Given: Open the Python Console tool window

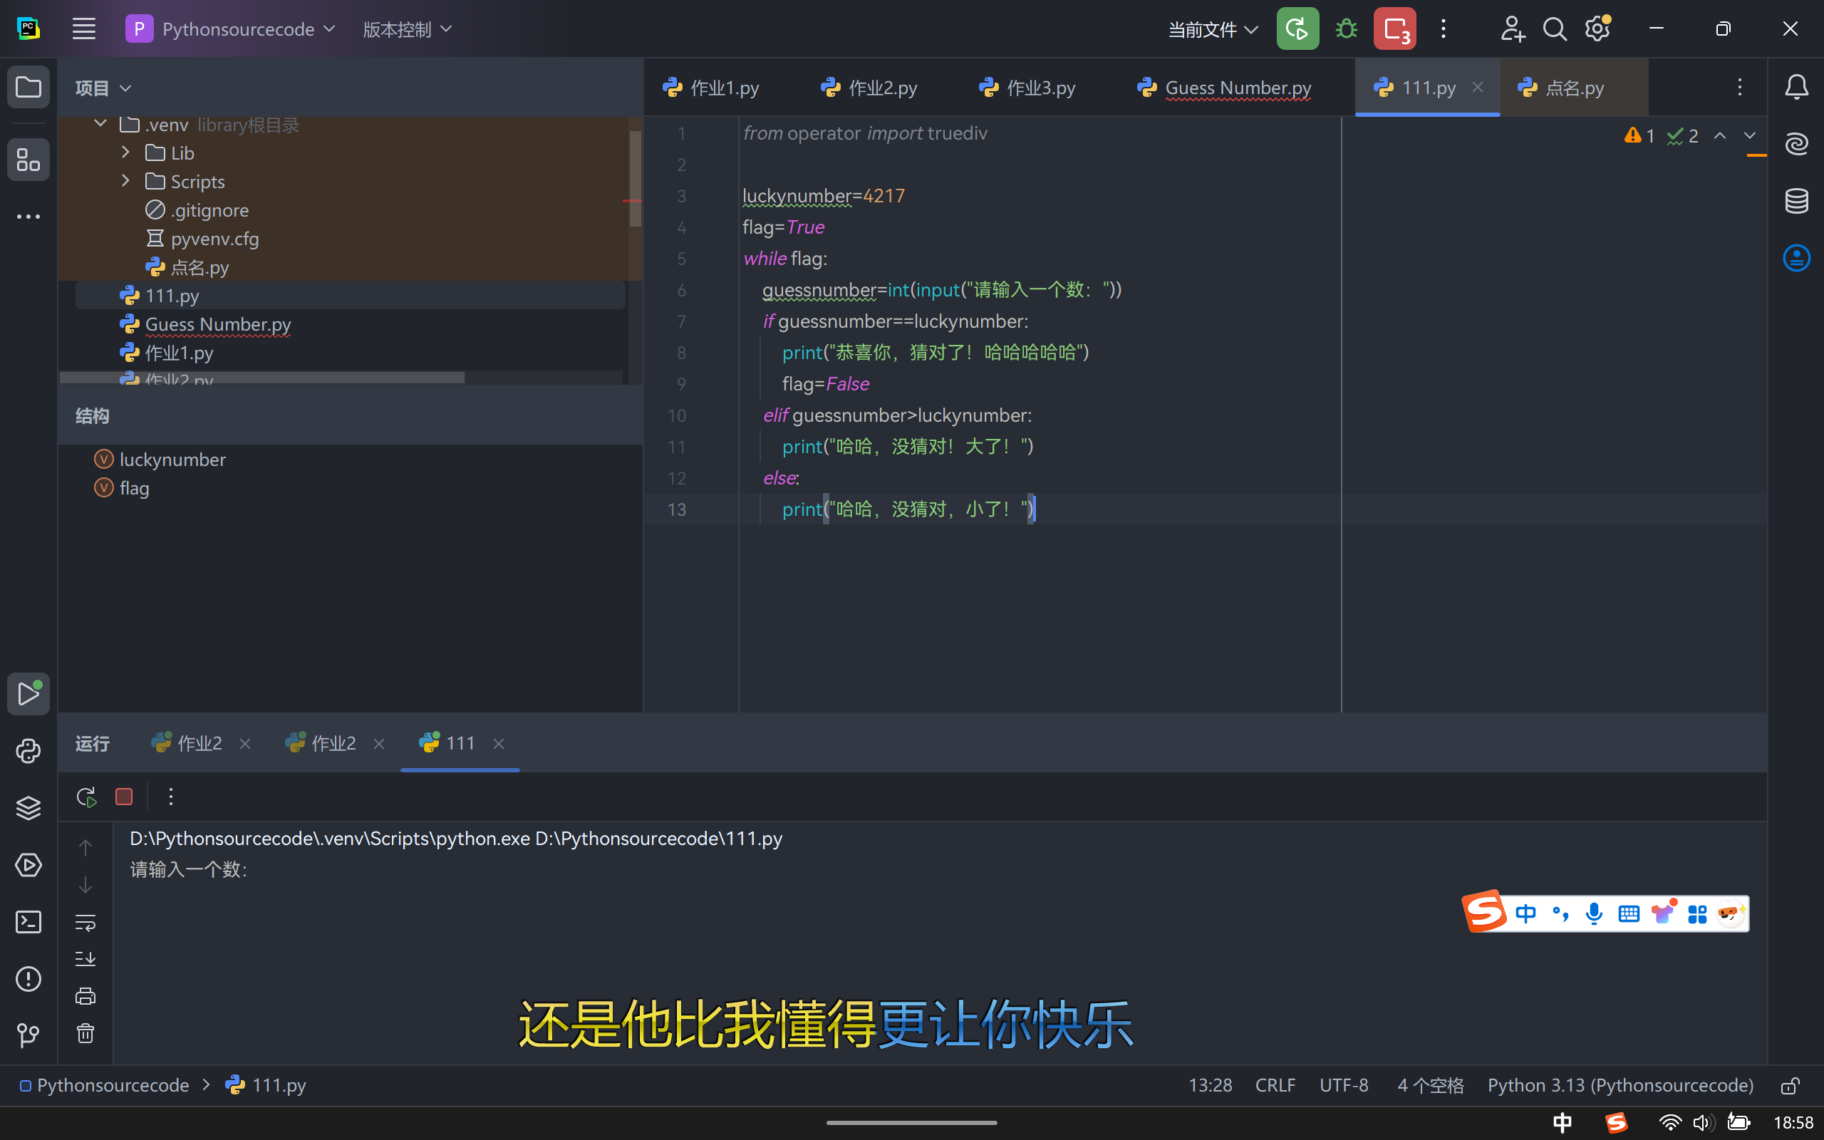Looking at the screenshot, I should tap(28, 751).
